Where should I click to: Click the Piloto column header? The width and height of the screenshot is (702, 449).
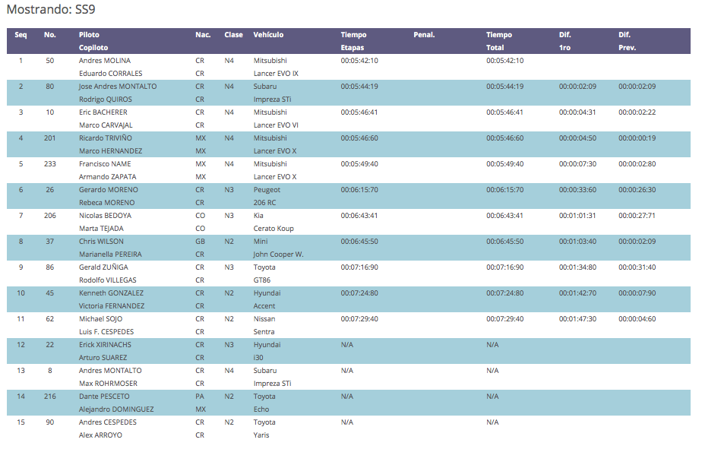click(x=89, y=35)
